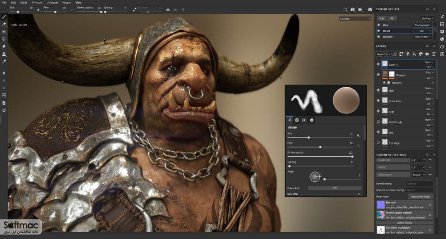Image resolution: width=446 pixels, height=239 pixels.
Task: Hide the Scar layer
Action: tap(378, 111)
